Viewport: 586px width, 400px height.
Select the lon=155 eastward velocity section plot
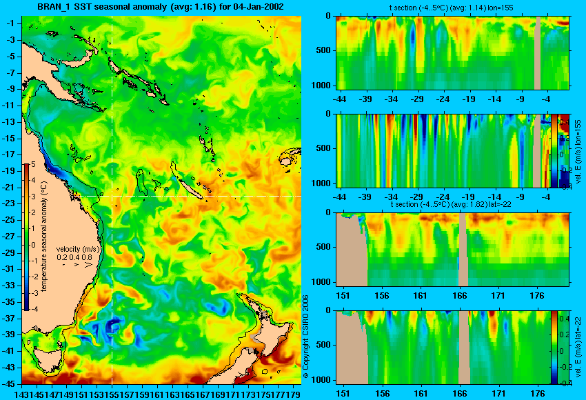coord(443,150)
